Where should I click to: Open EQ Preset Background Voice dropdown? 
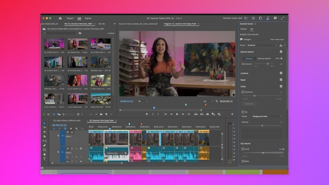(267, 116)
